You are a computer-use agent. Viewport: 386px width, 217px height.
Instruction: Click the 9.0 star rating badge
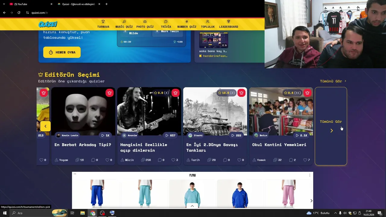[x=161, y=93]
